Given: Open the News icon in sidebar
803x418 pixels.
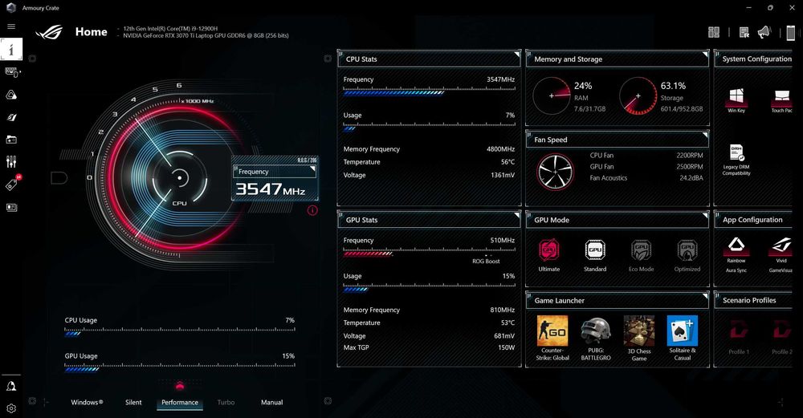Looking at the screenshot, I should click(x=11, y=207).
